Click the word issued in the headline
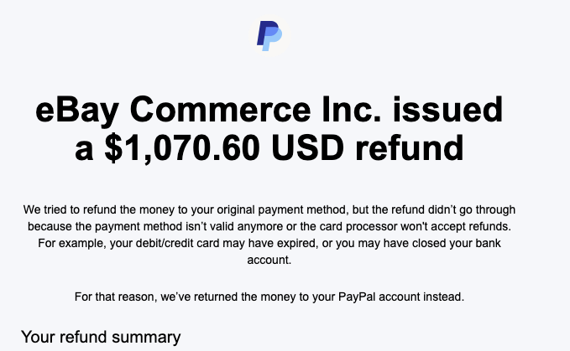Viewport: 570px width, 351px height. 447,110
